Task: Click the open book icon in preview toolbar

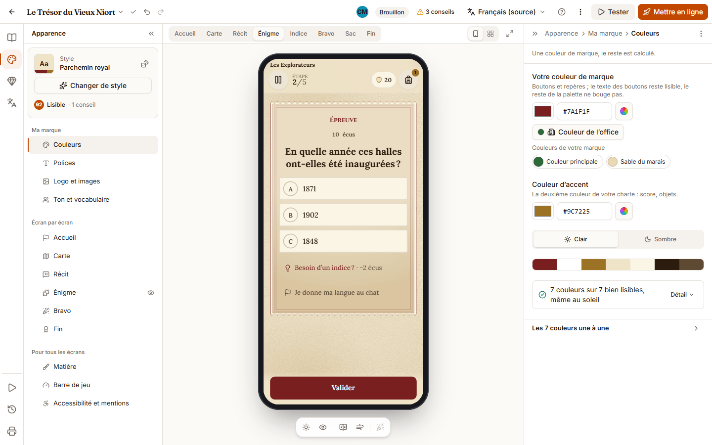Action: 343,427
